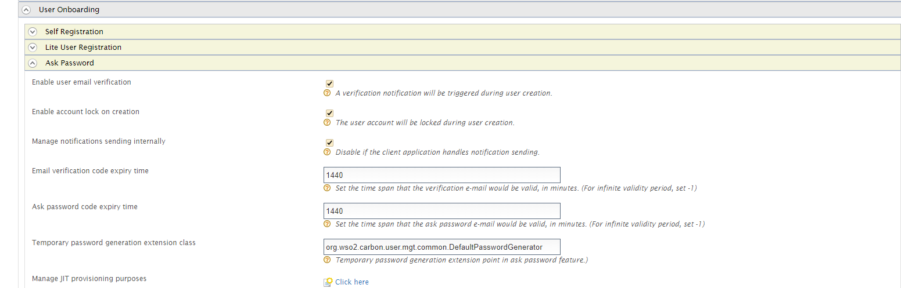Collapse the User Onboarding section arrow

26,10
